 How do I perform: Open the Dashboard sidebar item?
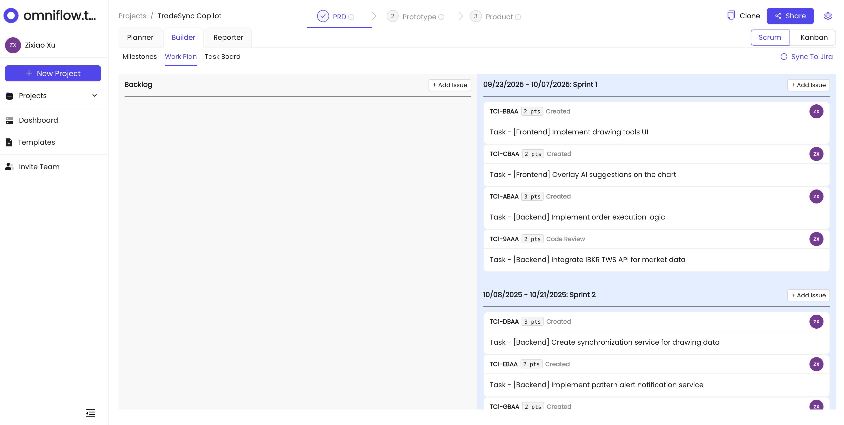(x=38, y=120)
